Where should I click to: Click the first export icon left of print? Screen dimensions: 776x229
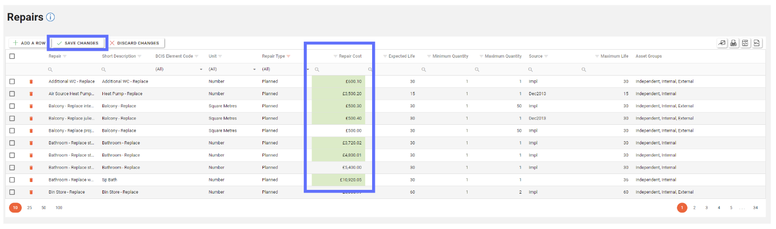(722, 43)
